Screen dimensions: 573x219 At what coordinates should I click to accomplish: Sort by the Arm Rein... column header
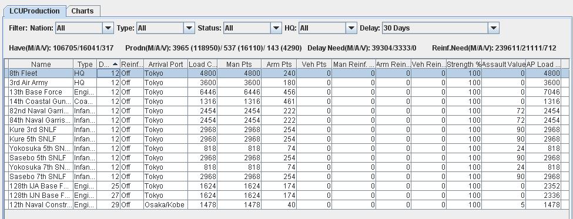tap(393, 64)
